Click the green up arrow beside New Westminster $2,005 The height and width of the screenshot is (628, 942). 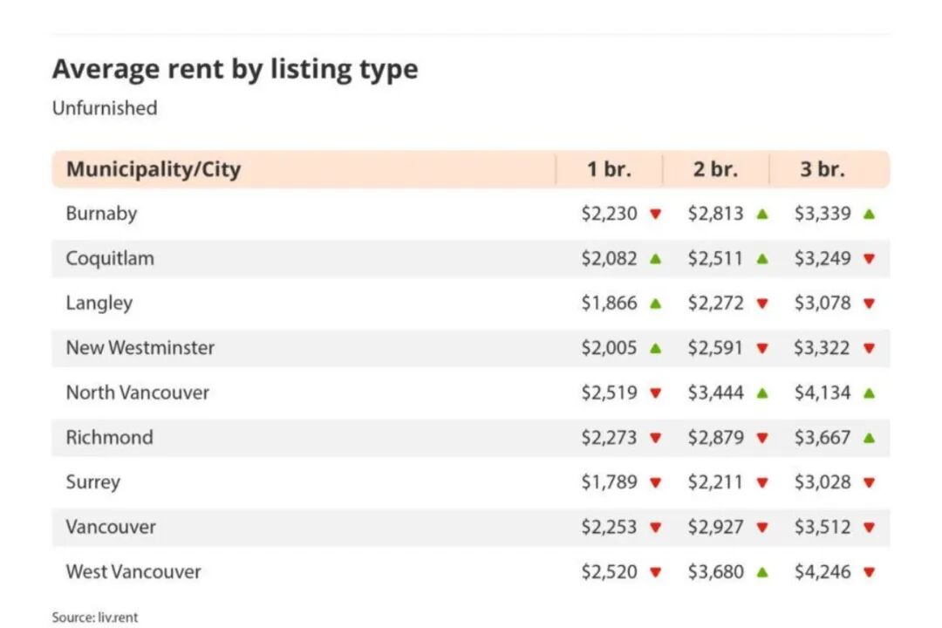pyautogui.click(x=655, y=348)
